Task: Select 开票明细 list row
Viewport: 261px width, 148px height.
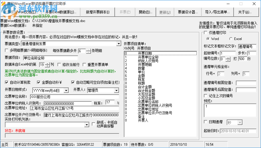Action: (x=160, y=65)
